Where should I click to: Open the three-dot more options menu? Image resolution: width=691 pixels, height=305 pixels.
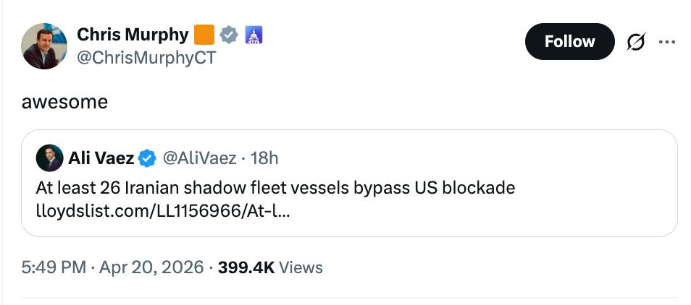point(667,42)
